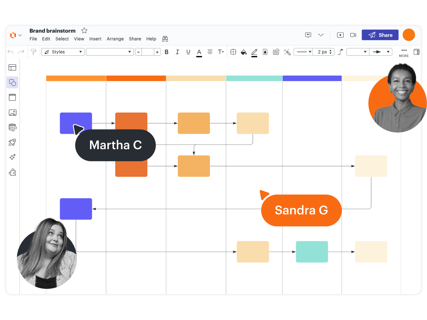Open the image library icon in sidebar

[12, 112]
